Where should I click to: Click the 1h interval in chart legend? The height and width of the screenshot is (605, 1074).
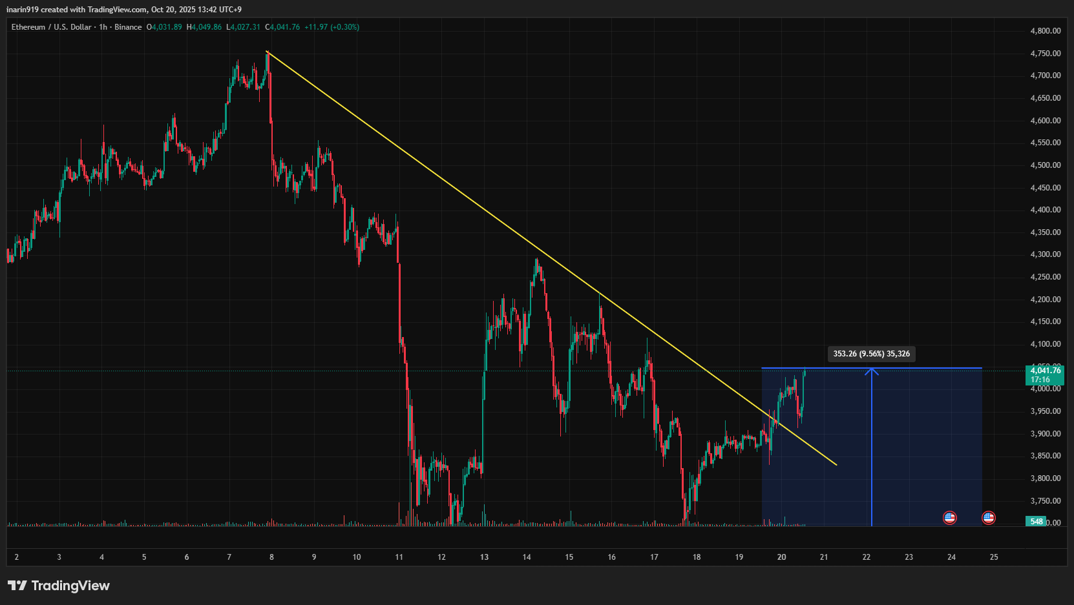tap(103, 27)
